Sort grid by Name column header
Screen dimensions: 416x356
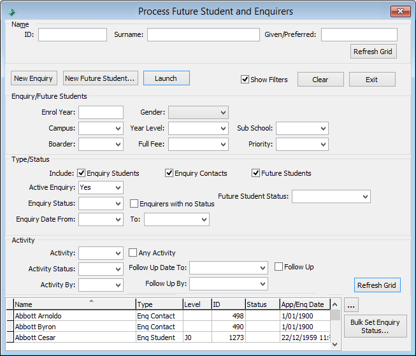pyautogui.click(x=75, y=304)
